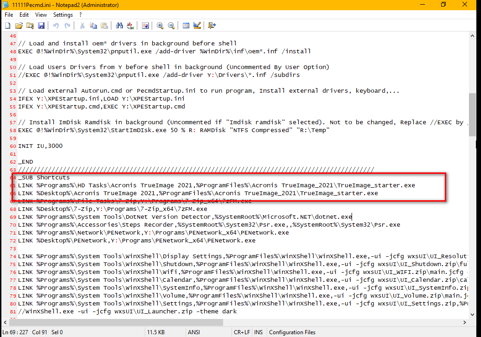481x337 pixels.
Task: Click the 11.5 KB file size field
Action: coord(156,332)
